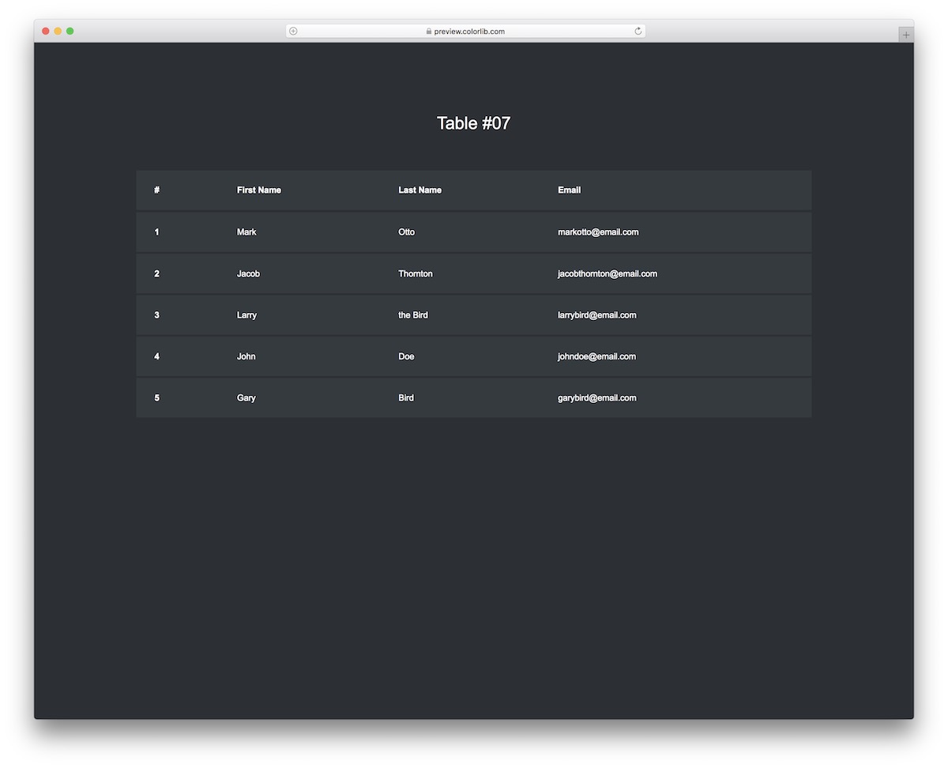
Task: Click the reload icon in the address bar
Action: (x=638, y=31)
